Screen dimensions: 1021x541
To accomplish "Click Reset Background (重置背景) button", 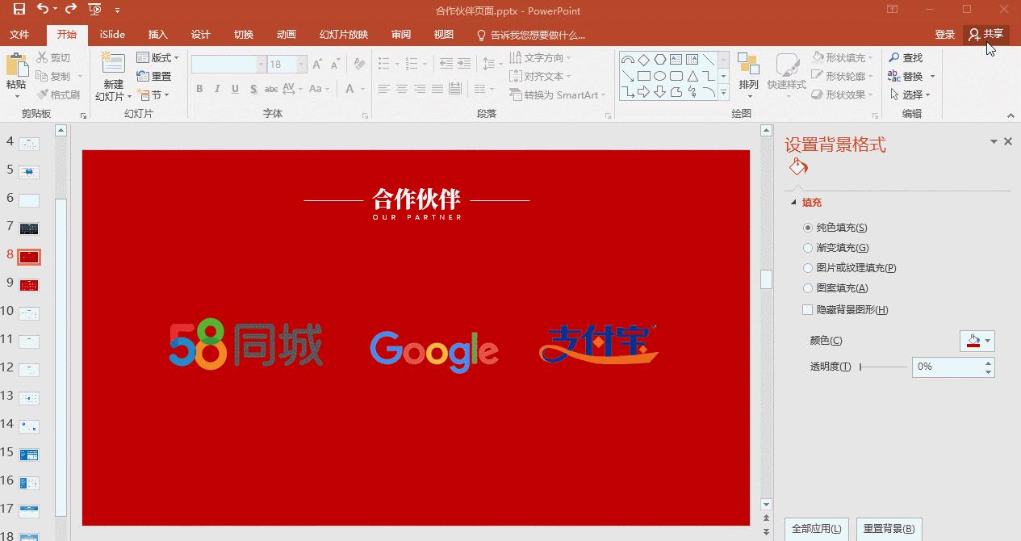I will coord(889,529).
